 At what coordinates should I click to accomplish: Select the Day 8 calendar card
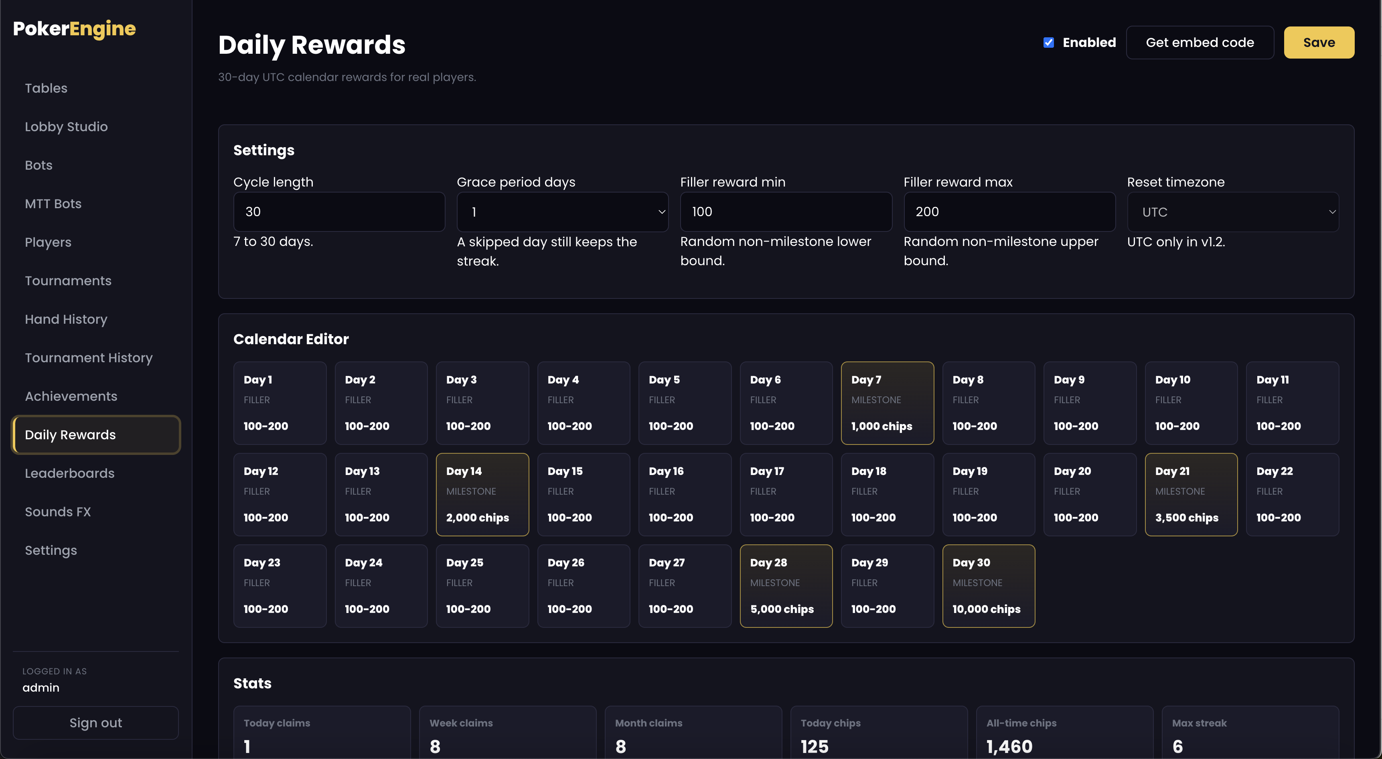tap(989, 403)
